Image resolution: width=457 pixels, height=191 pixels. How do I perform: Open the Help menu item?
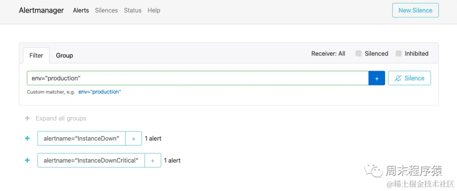(x=154, y=11)
